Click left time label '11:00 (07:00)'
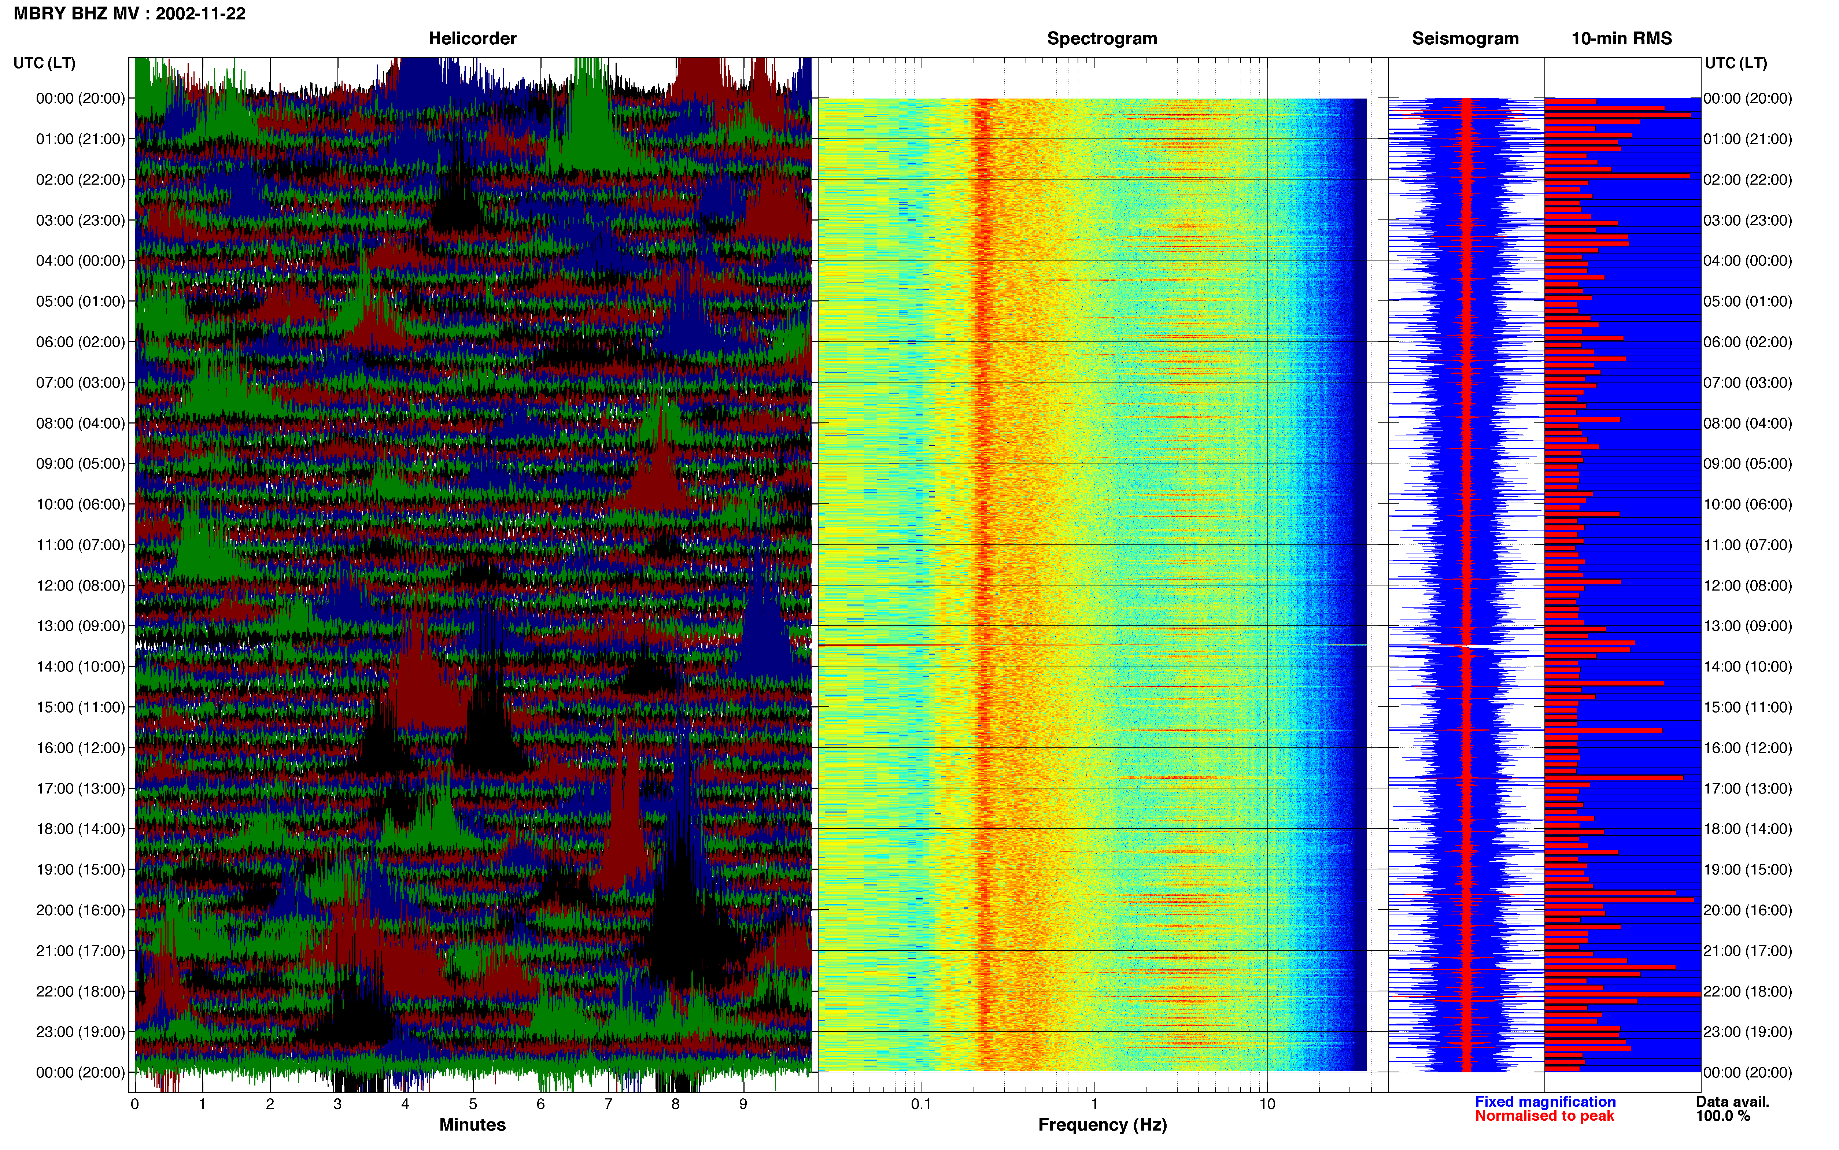Image resolution: width=1839 pixels, height=1150 pixels. pyautogui.click(x=81, y=544)
